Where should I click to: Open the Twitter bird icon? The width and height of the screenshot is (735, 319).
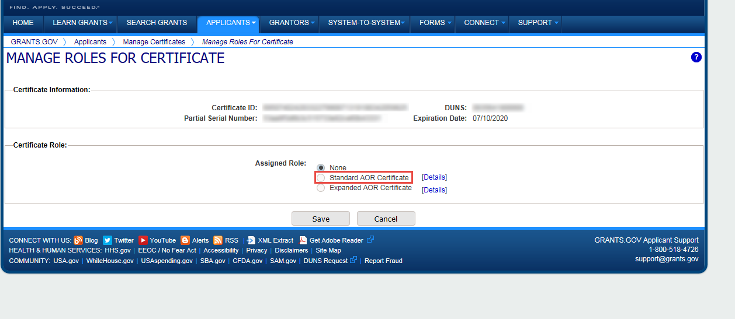tap(108, 240)
